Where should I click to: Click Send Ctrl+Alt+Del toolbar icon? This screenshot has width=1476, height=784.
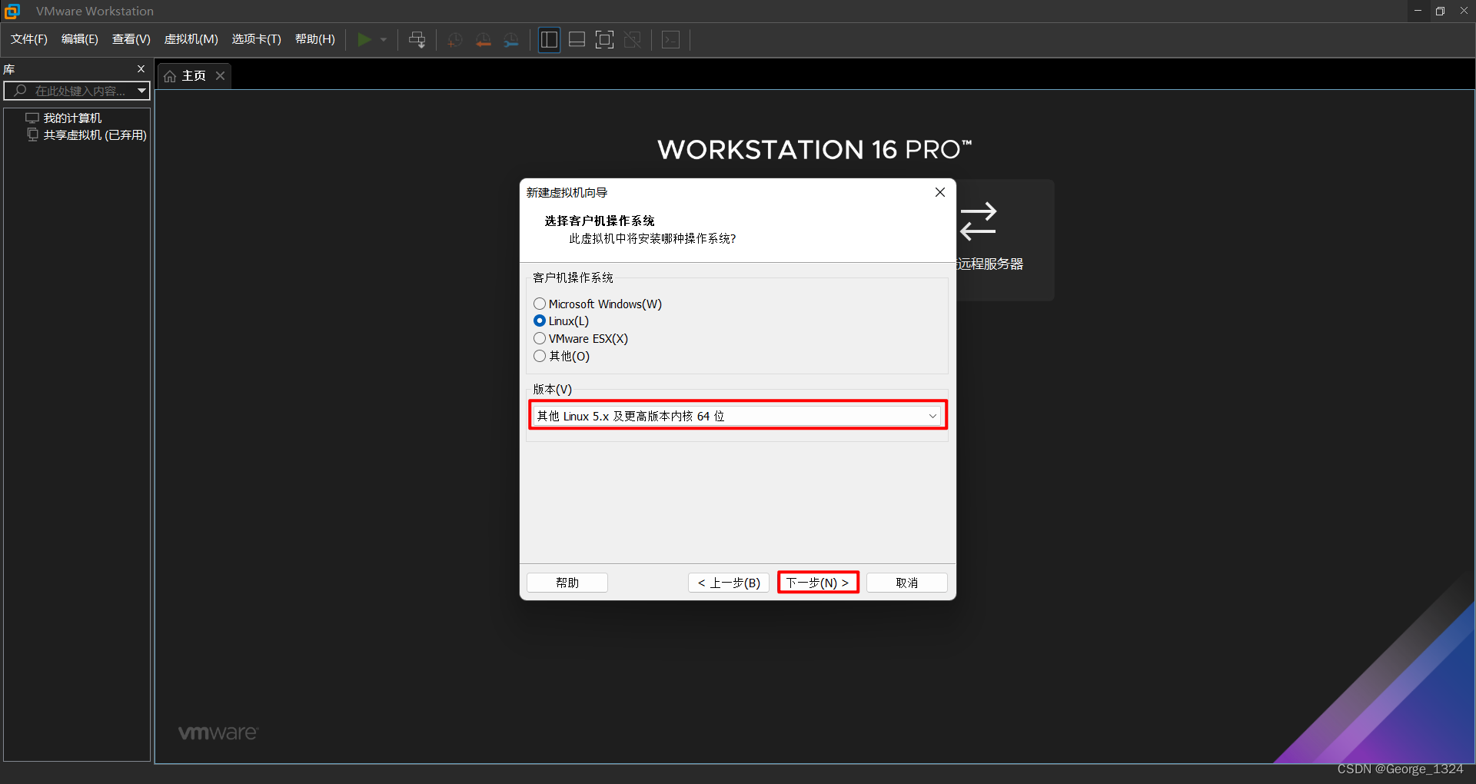point(417,39)
